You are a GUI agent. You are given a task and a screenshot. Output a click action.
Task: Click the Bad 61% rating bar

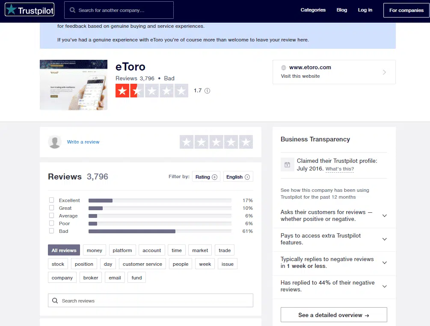(160, 231)
